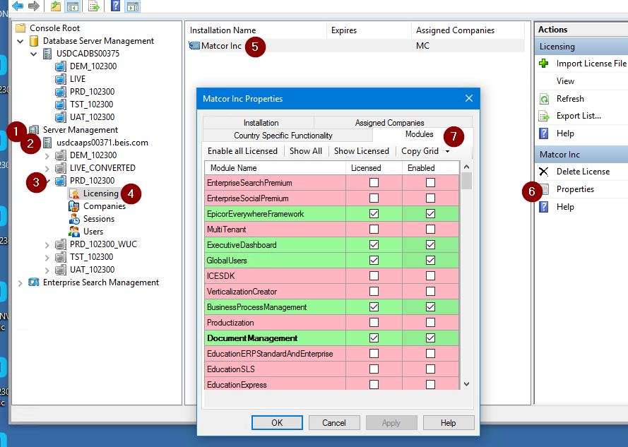This screenshot has width=628, height=447.
Task: Click the Export List action icon
Action: (544, 116)
